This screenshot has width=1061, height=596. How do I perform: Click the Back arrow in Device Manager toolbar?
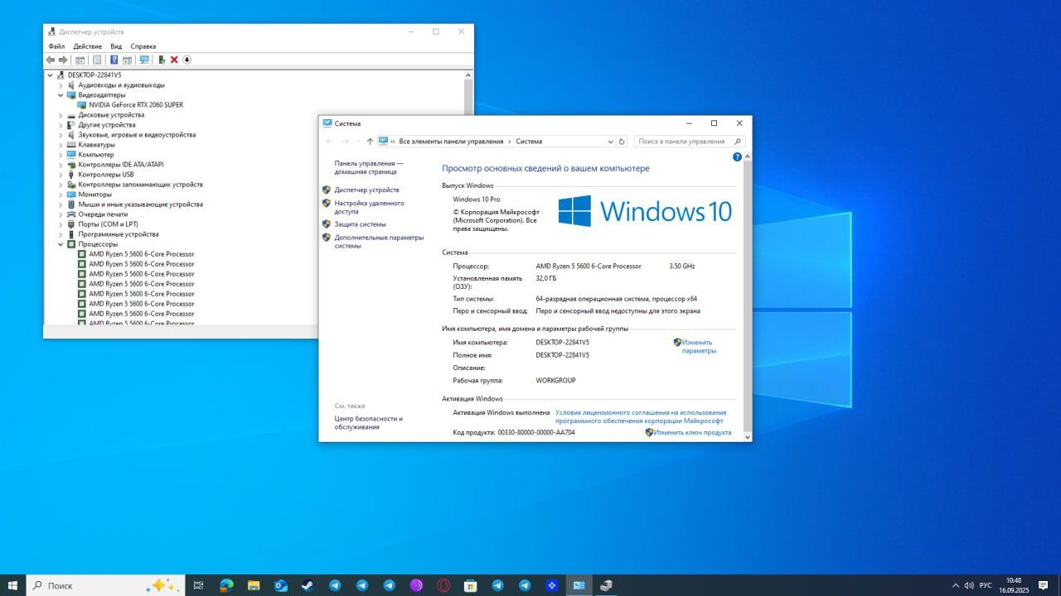point(51,60)
